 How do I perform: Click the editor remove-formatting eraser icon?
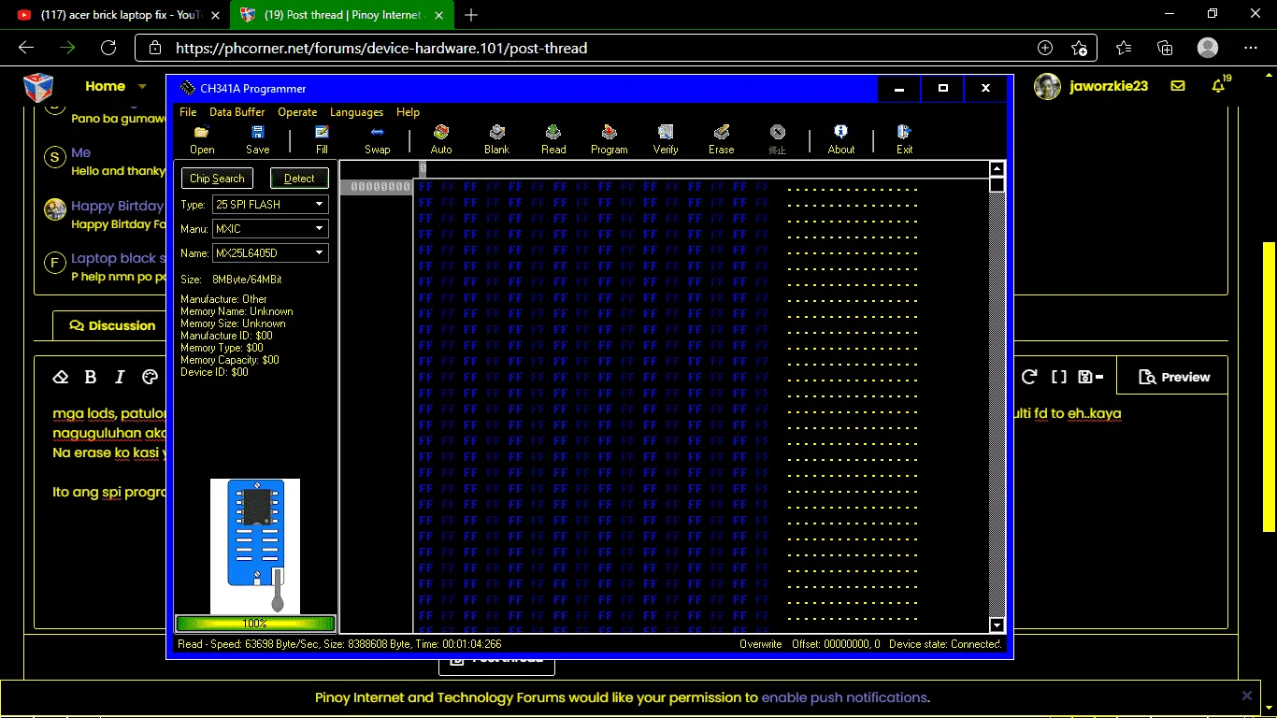(x=61, y=377)
